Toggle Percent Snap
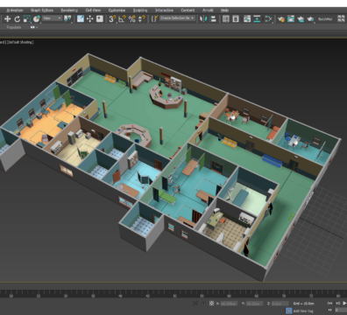The image size is (347, 315). coord(132,19)
